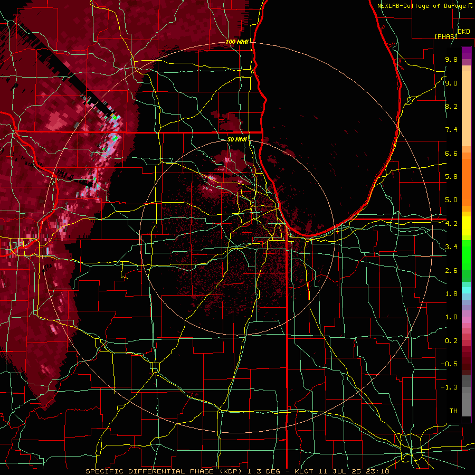Viewport: 475px width, 475px height.
Task: Pick the yellow segment of the color bar
Action: [x=466, y=226]
